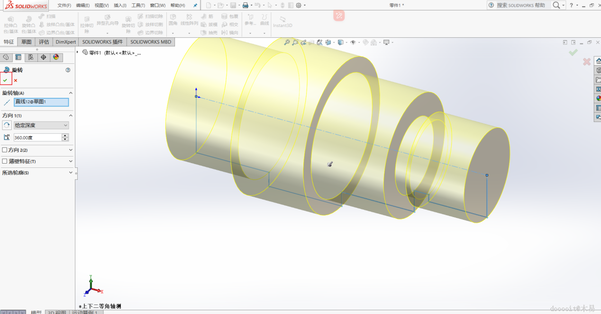This screenshot has width=601, height=314.
Task: Confirm the revolve with green checkmark
Action: pos(6,80)
